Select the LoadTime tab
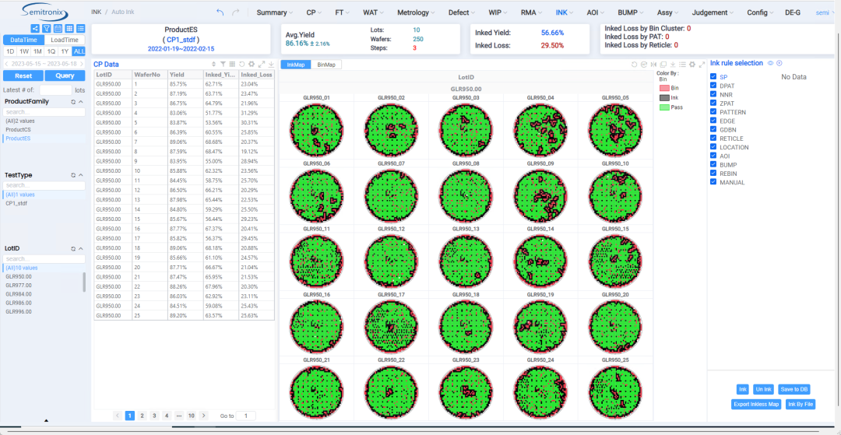This screenshot has height=435, width=841. click(x=65, y=40)
